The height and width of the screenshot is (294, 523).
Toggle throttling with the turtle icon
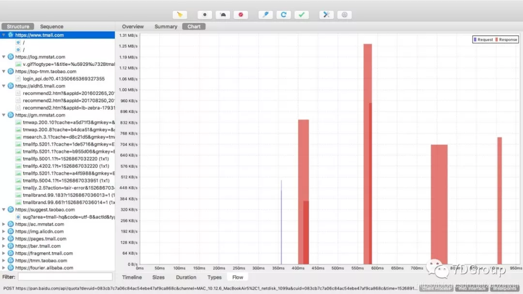tap(223, 15)
